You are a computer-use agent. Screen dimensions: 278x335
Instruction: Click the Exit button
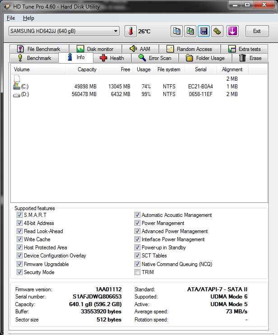point(257,31)
